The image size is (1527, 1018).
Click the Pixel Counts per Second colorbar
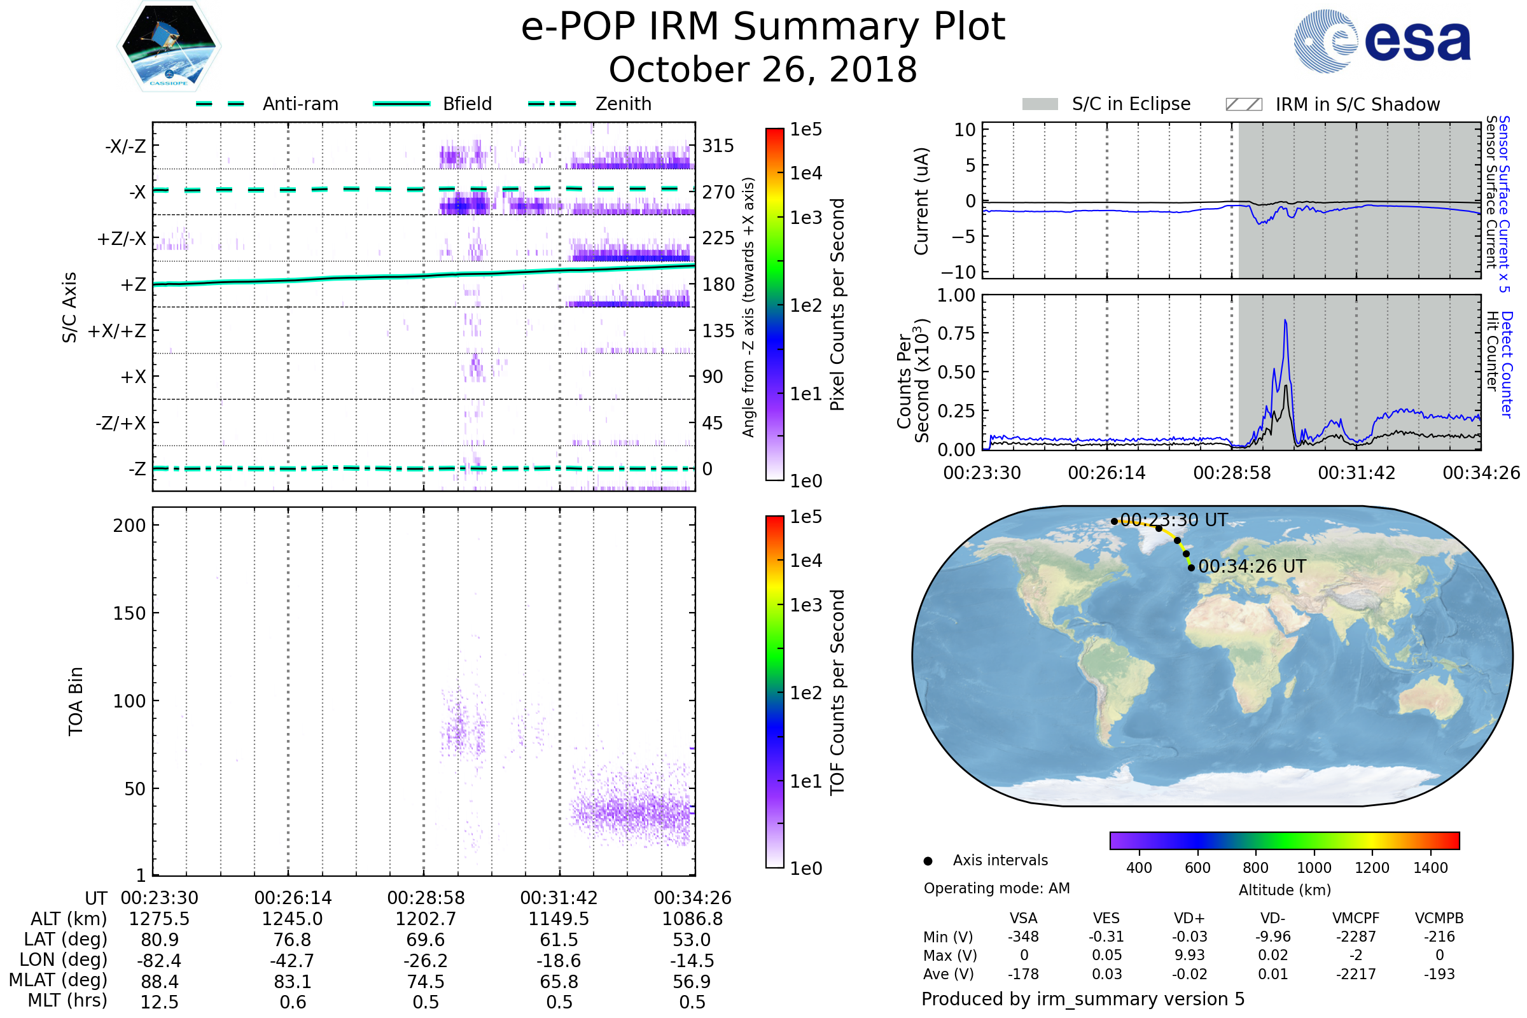[774, 304]
